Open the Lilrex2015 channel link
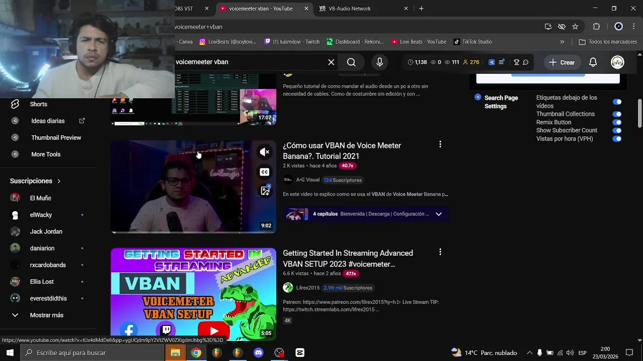This screenshot has height=361, width=643. click(307, 288)
